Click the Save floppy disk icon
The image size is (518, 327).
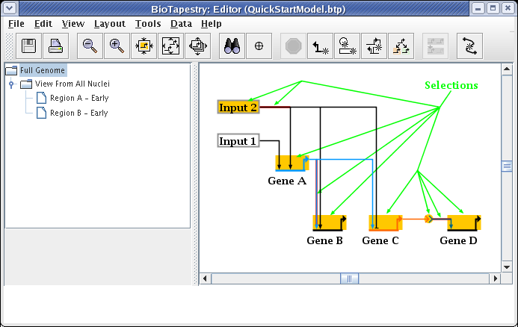pyautogui.click(x=29, y=46)
